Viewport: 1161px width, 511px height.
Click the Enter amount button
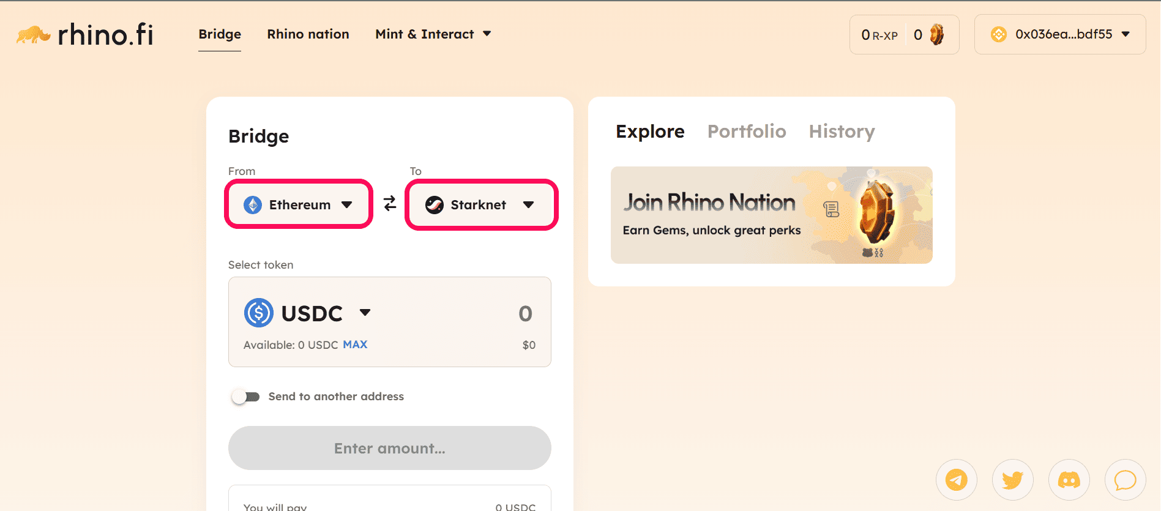point(390,448)
